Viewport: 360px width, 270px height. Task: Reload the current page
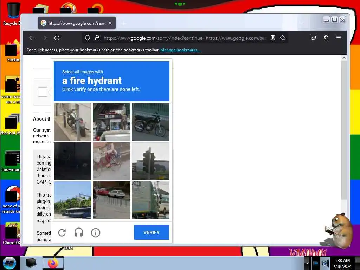pos(57,38)
